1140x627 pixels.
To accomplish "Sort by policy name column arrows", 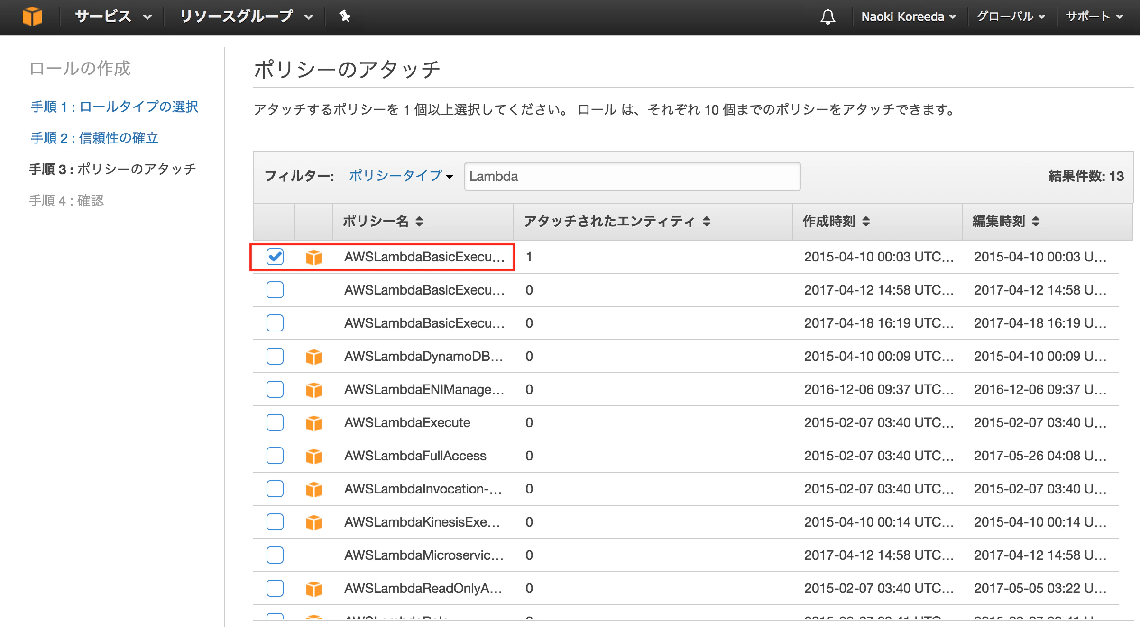I will click(419, 221).
